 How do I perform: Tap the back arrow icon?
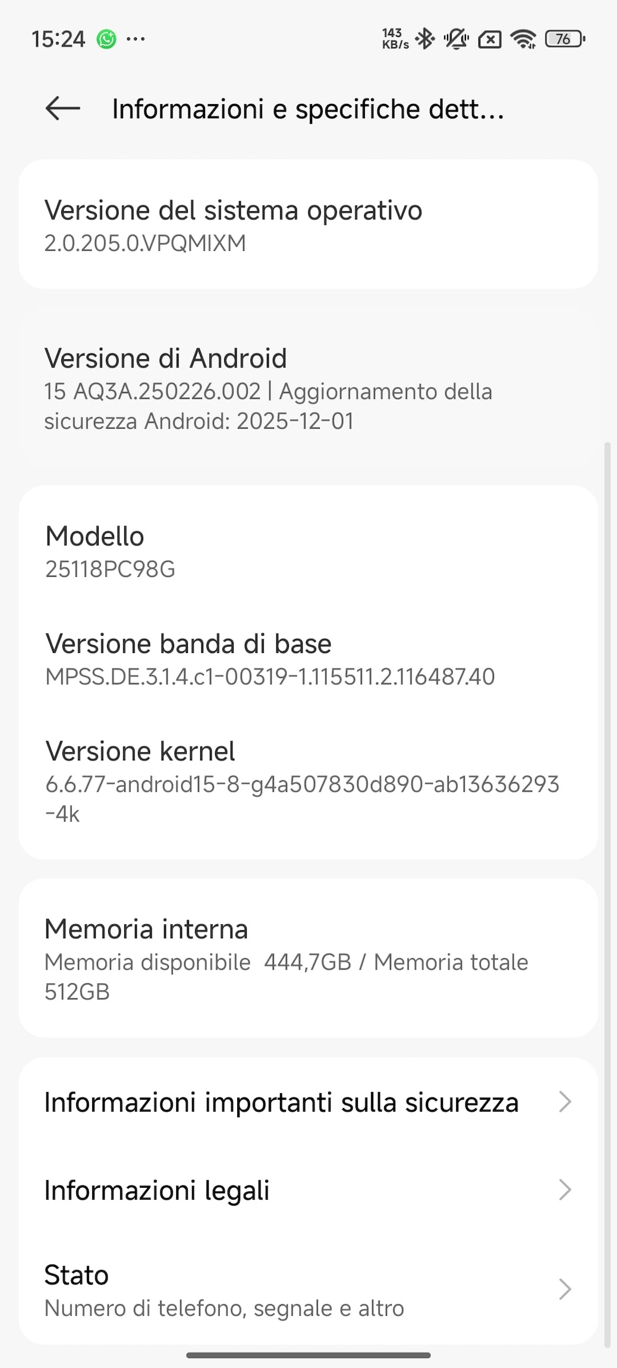[x=62, y=108]
